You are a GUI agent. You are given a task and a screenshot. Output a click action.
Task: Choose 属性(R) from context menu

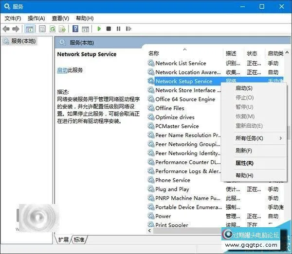pos(244,163)
